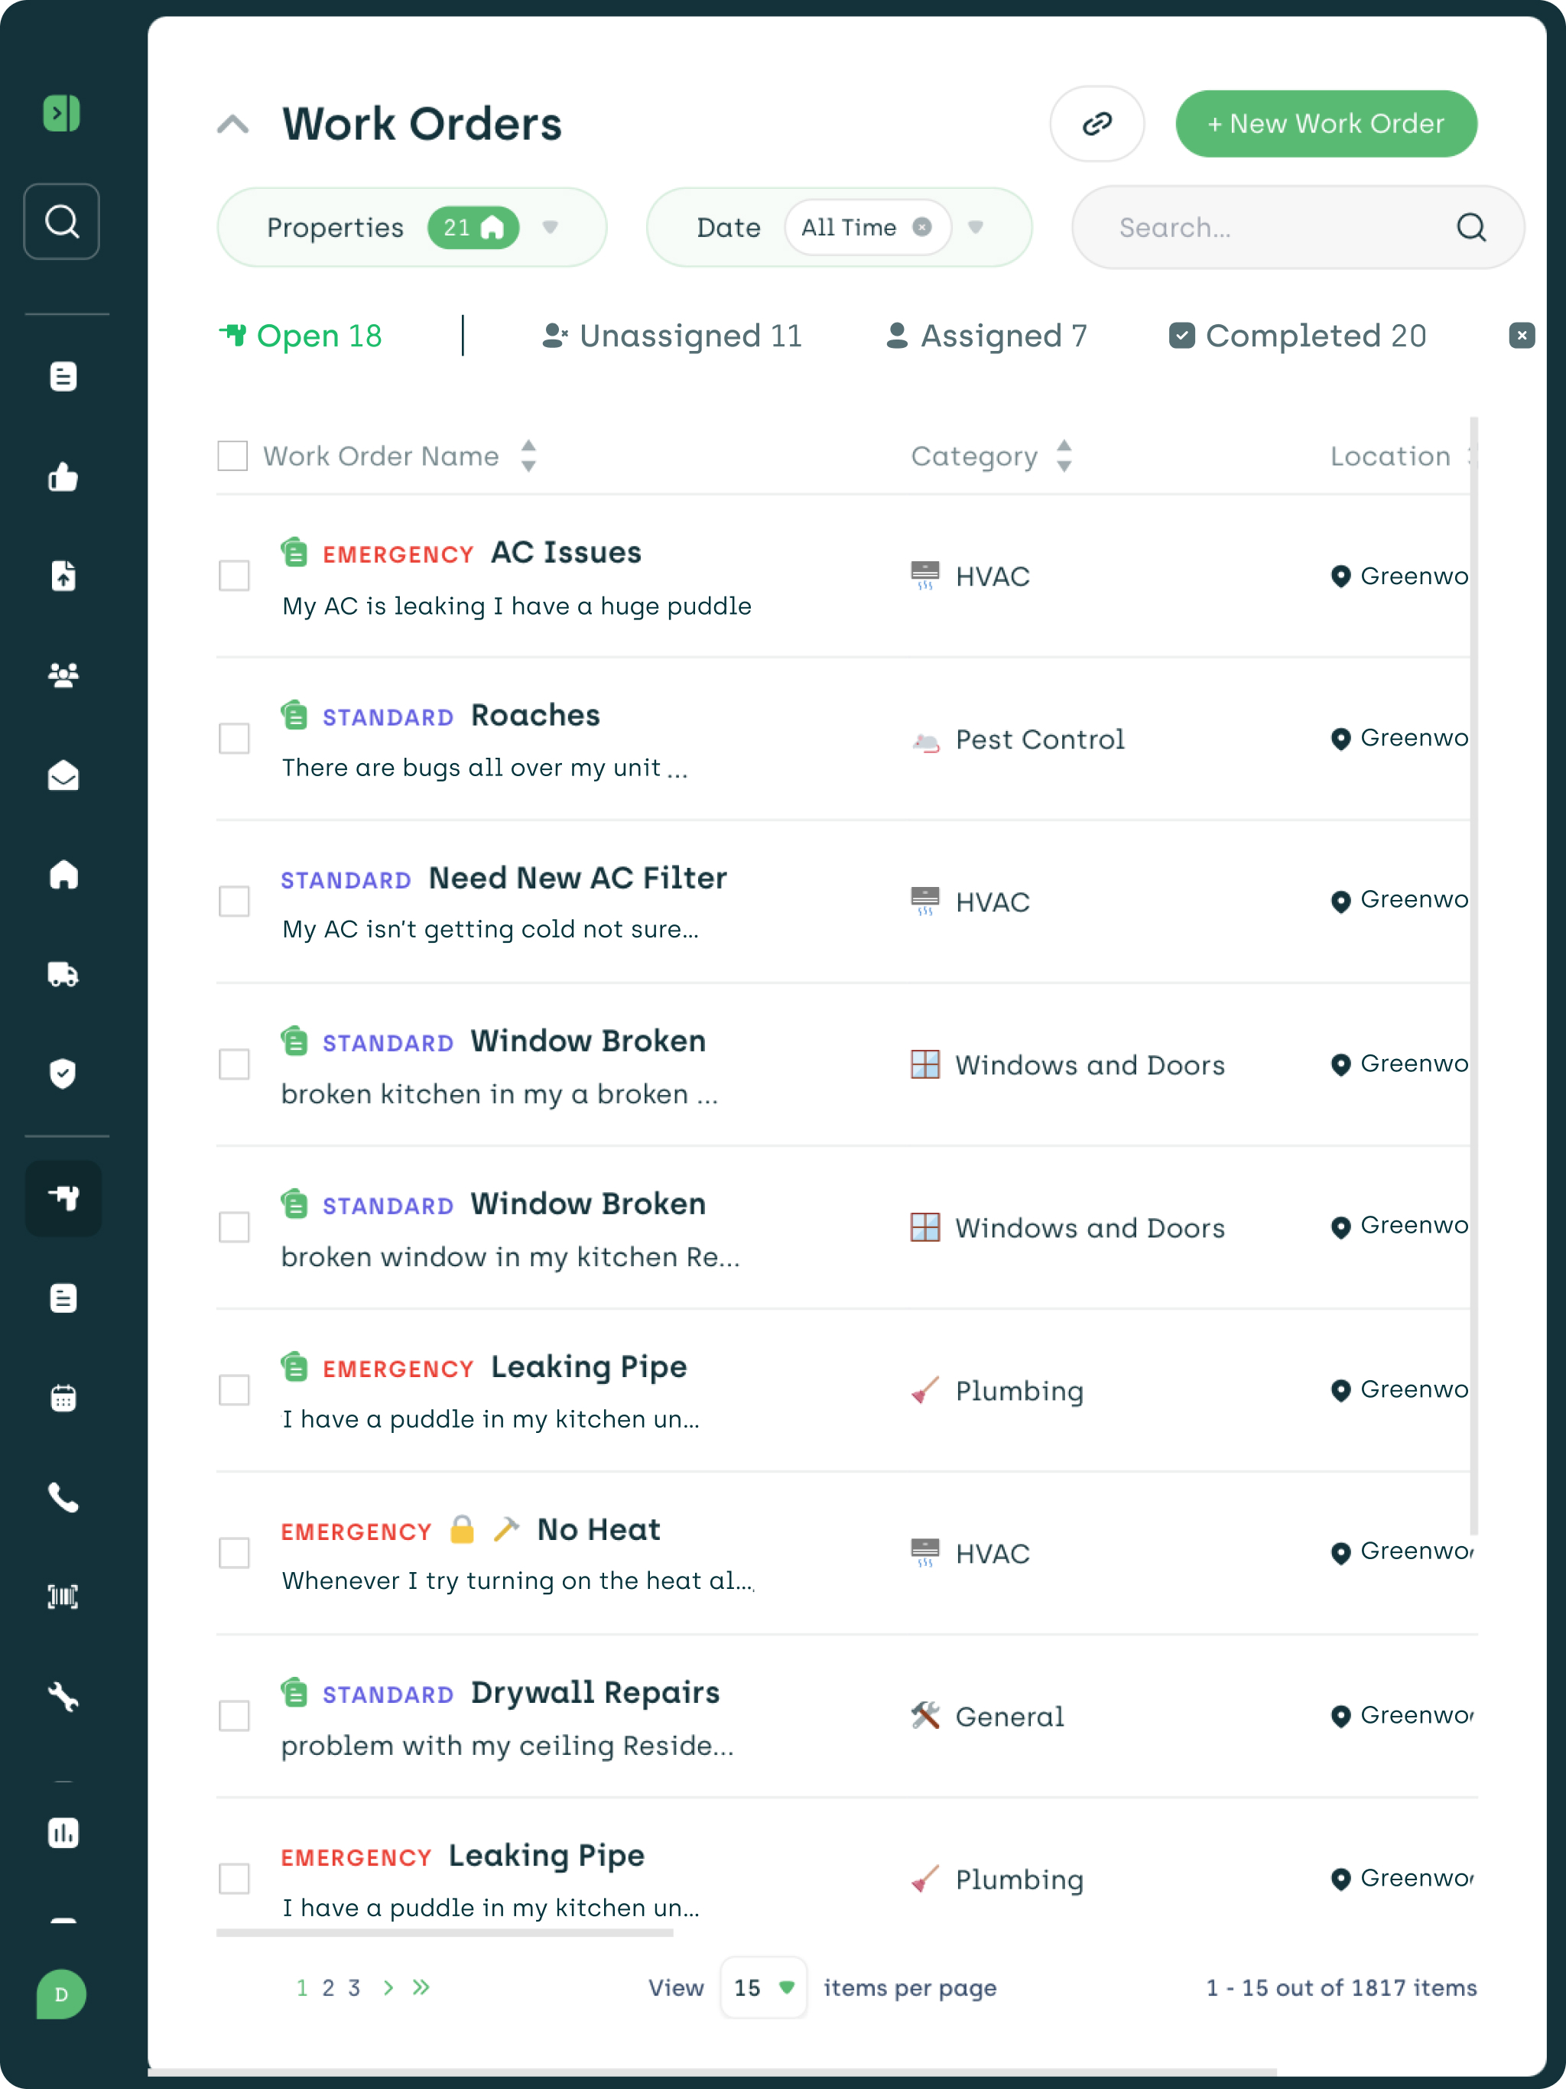Click the table's horizontal scrollbar
This screenshot has height=2089, width=1566.
(445, 1933)
